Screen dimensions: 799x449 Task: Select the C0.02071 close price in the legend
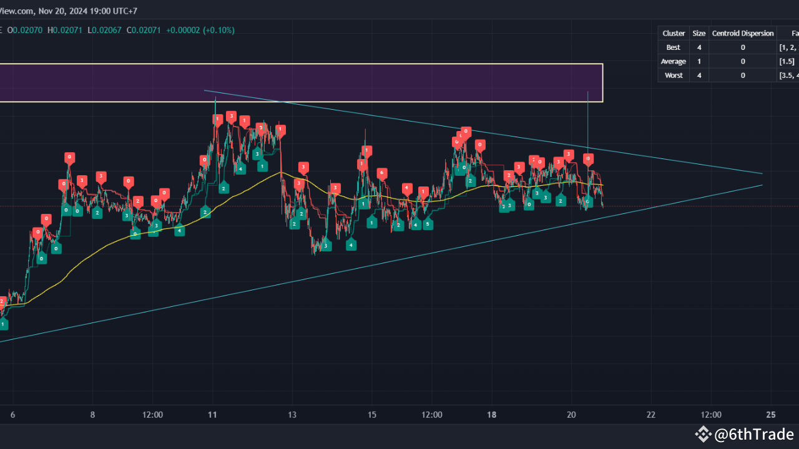(144, 29)
